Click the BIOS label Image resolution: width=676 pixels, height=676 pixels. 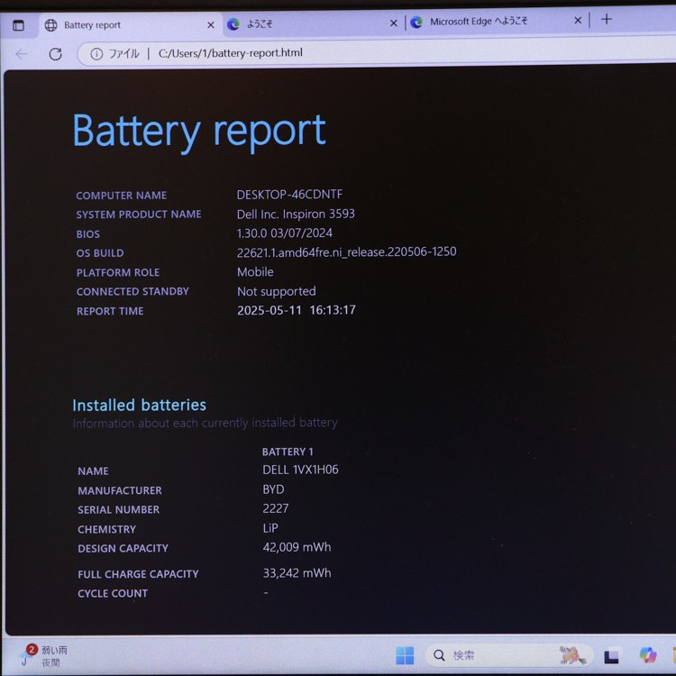tap(88, 234)
